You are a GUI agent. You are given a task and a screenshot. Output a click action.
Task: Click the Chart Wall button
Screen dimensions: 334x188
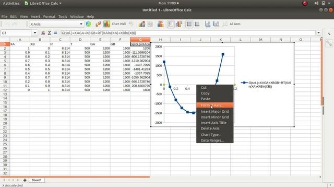coord(119,24)
